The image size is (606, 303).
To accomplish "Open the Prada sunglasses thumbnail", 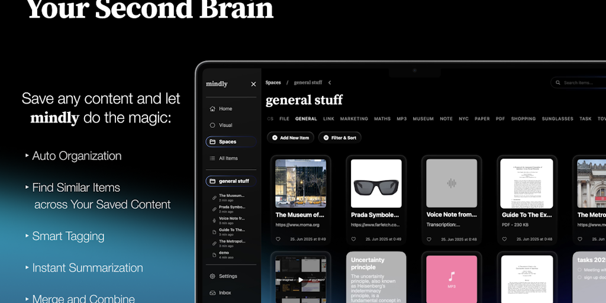I will (376, 183).
